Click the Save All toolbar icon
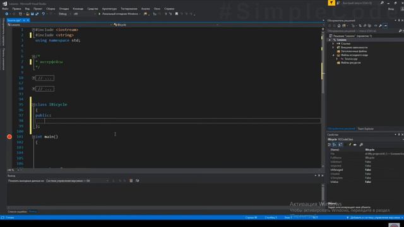Image resolution: width=404 pixels, height=227 pixels. click(37, 14)
